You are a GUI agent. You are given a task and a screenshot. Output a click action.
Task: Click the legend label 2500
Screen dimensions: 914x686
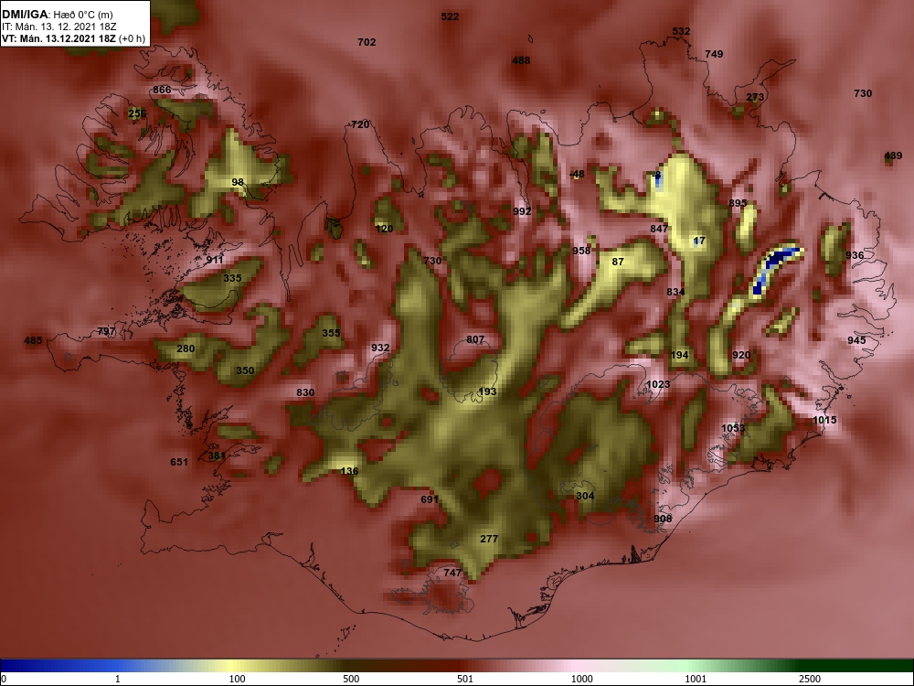coord(810,680)
